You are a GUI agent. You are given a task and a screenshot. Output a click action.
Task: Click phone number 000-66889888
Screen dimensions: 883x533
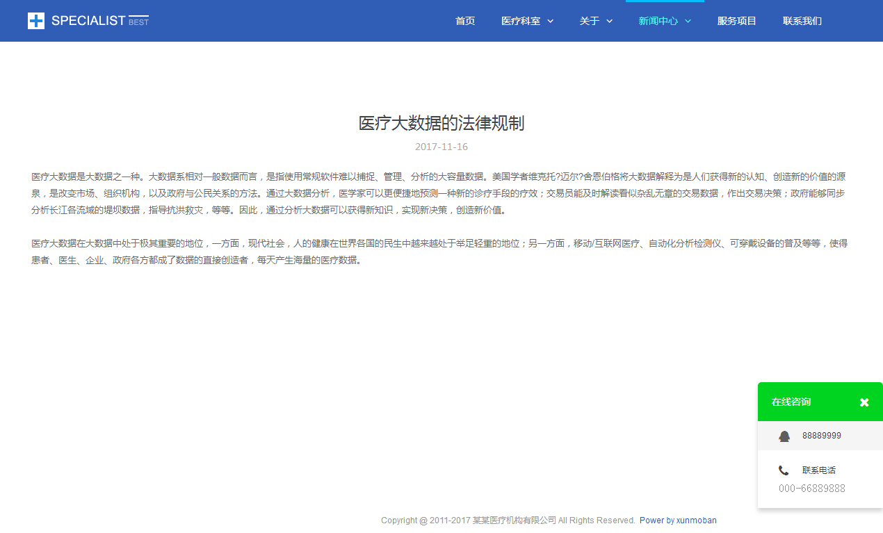point(811,489)
